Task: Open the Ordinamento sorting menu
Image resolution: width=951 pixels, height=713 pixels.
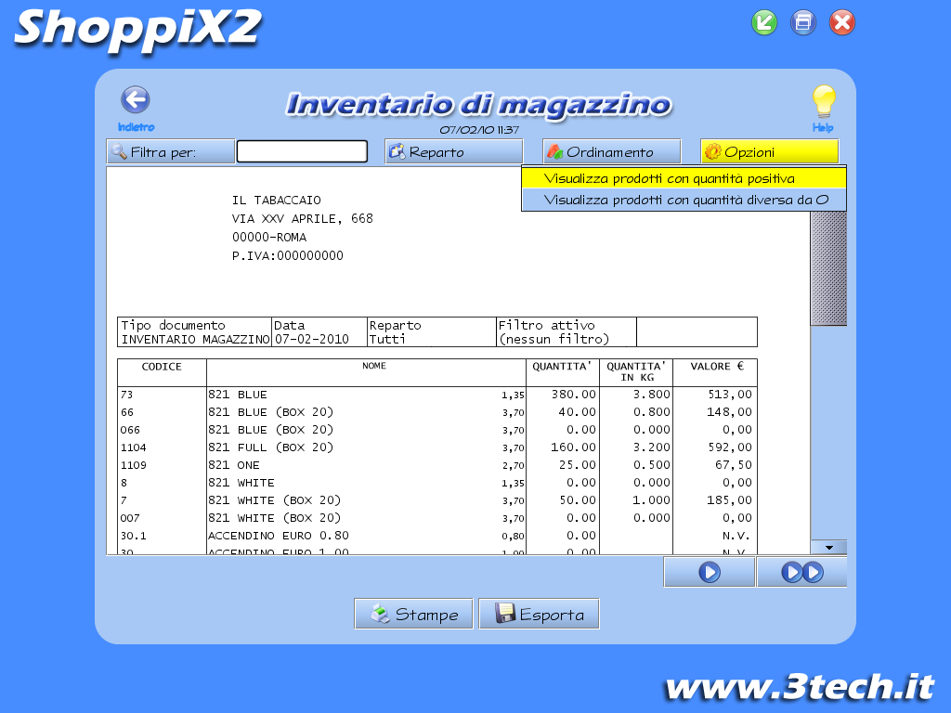Action: [611, 151]
